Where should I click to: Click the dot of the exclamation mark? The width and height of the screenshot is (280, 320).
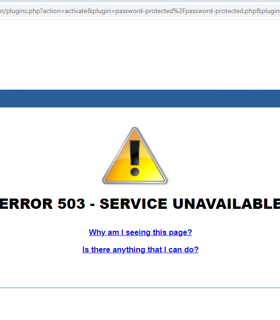point(134,172)
